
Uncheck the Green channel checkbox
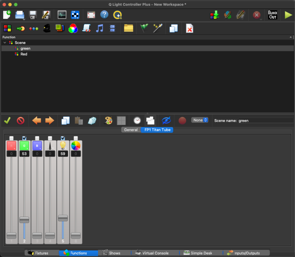pos(24,138)
